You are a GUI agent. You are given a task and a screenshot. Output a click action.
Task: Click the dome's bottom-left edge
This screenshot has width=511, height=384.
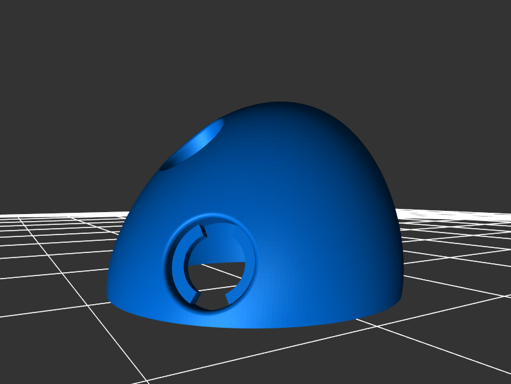pos(118,300)
